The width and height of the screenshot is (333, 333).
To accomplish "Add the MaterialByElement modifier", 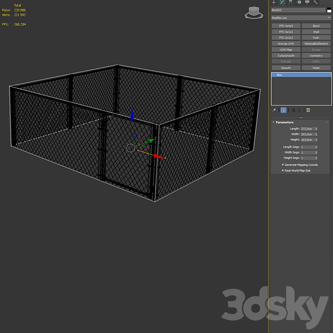I will coord(316,44).
